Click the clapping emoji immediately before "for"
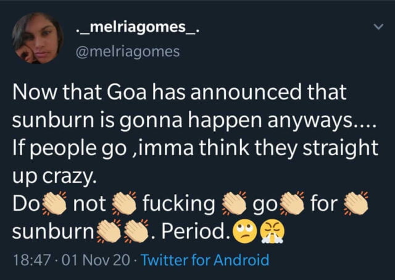The image size is (395, 280). [292, 205]
